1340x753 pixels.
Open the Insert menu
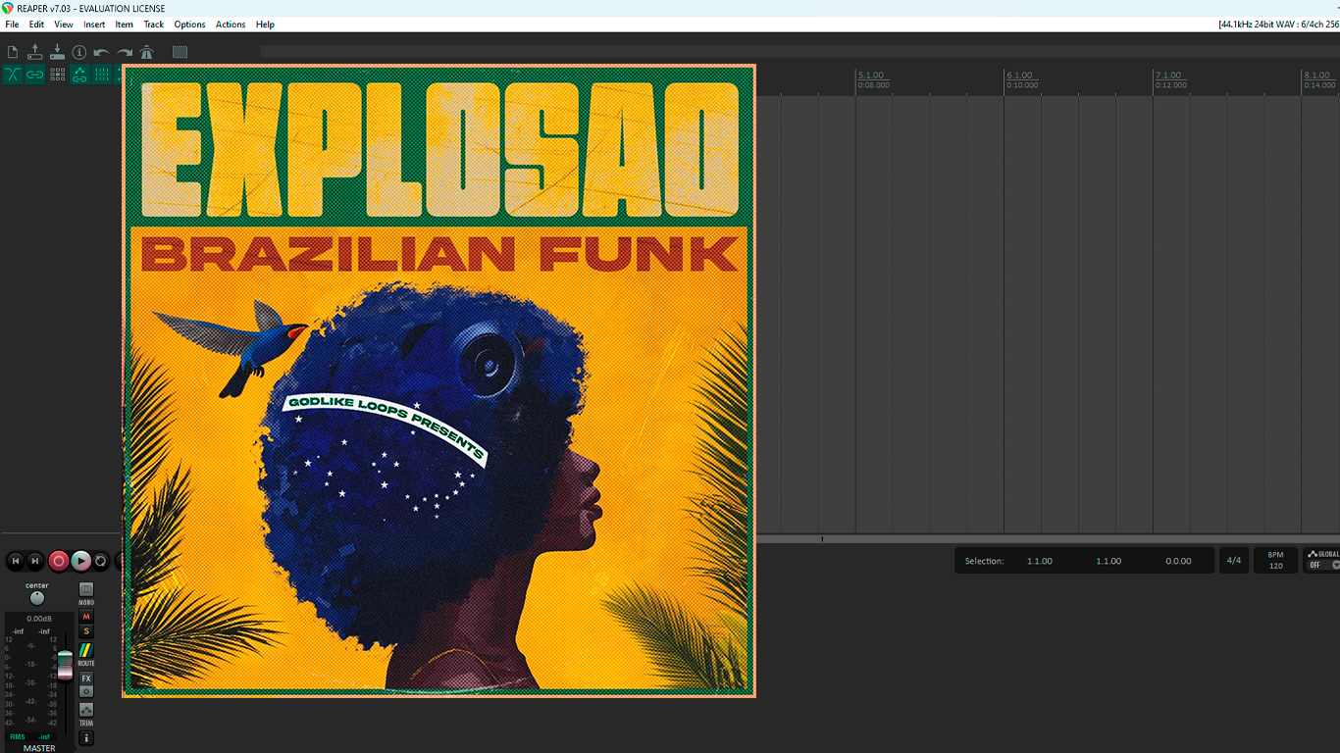click(x=94, y=25)
